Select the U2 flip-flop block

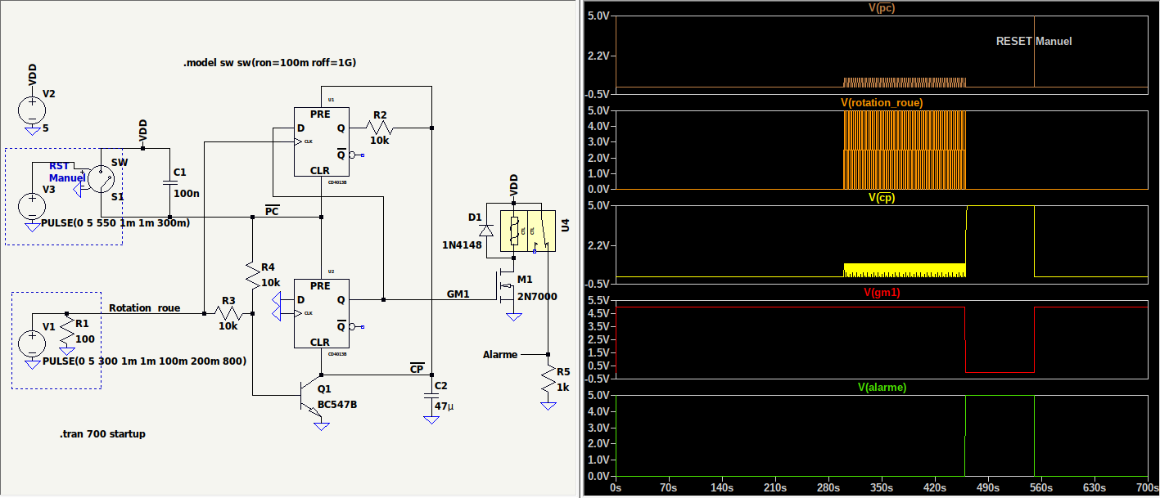tap(321, 313)
